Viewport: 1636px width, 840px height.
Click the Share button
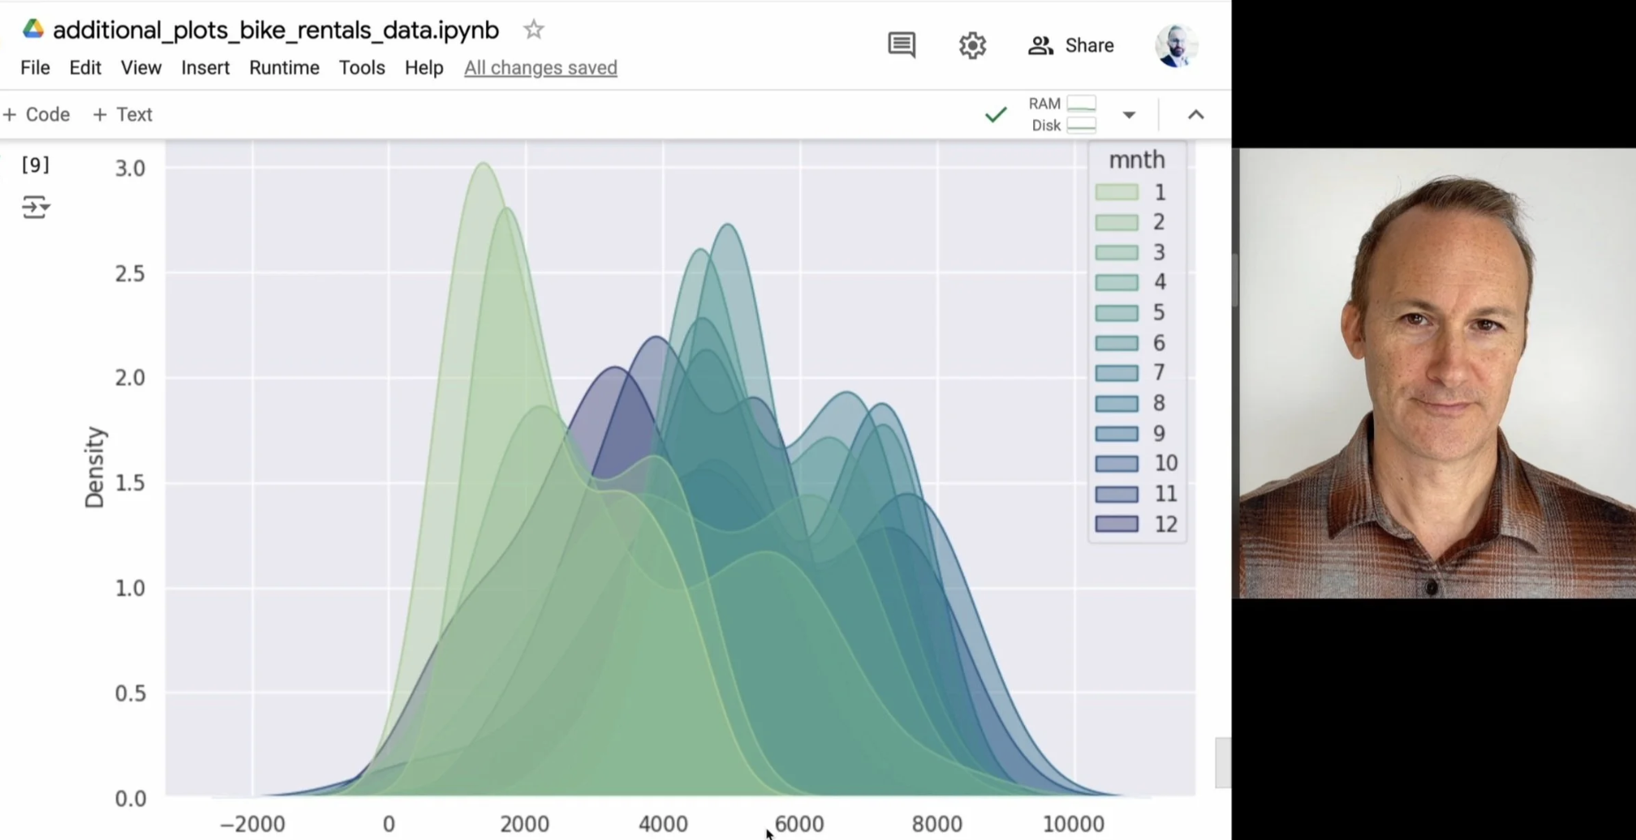1071,45
